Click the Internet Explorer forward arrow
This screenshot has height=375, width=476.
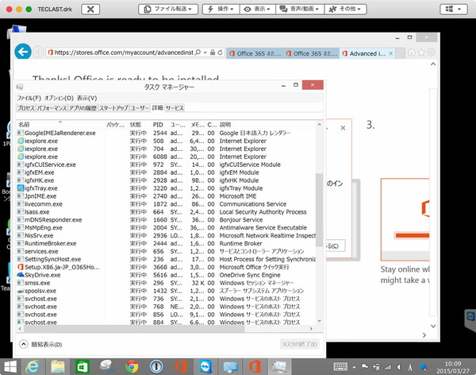[x=38, y=52]
